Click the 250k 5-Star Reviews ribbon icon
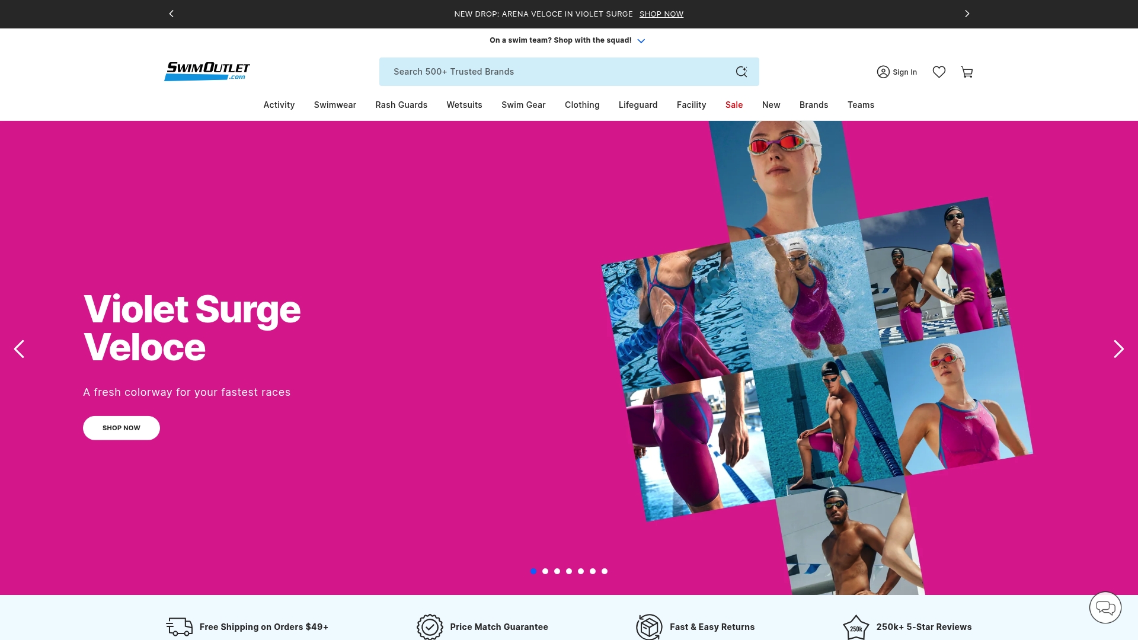This screenshot has height=640, width=1138. point(856,626)
